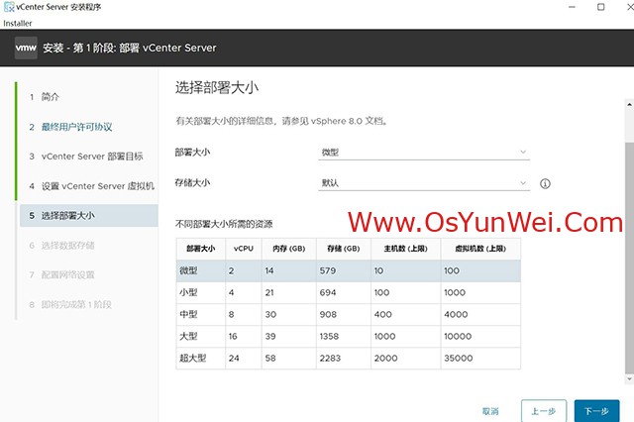The image size is (634, 422).
Task: Go to step 3 vCenter Server 部署目标
Action: (86, 157)
